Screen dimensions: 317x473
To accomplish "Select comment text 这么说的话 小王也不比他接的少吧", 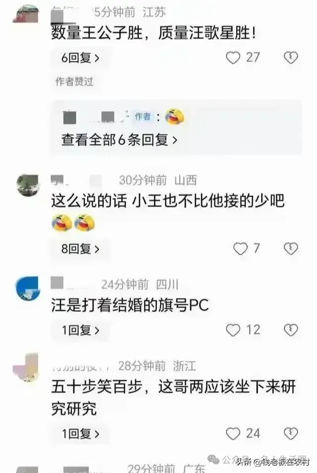I will pos(167,201).
